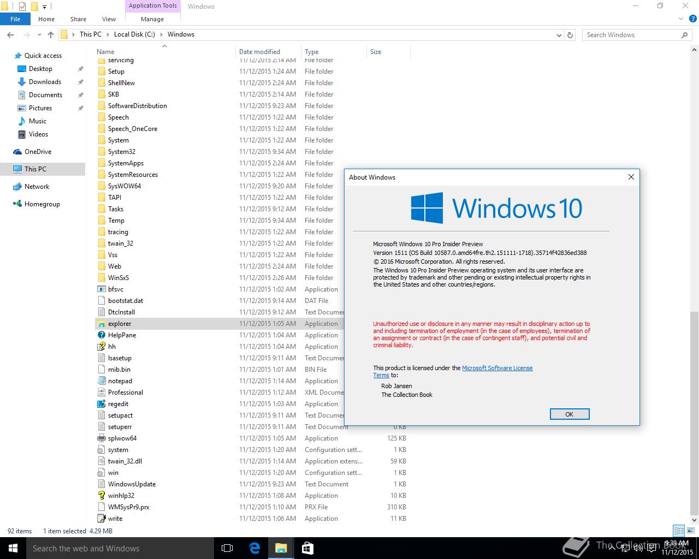Image resolution: width=699 pixels, height=559 pixels.
Task: Switch to Details view layout
Action: tap(679, 531)
